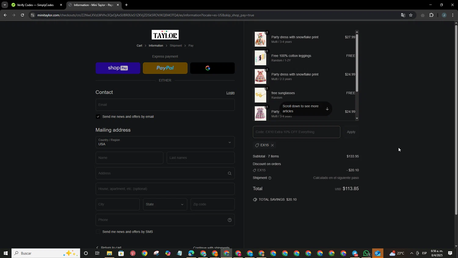The height and width of the screenshot is (258, 458).
Task: Click Scroll down to see more articles
Action: [306, 109]
